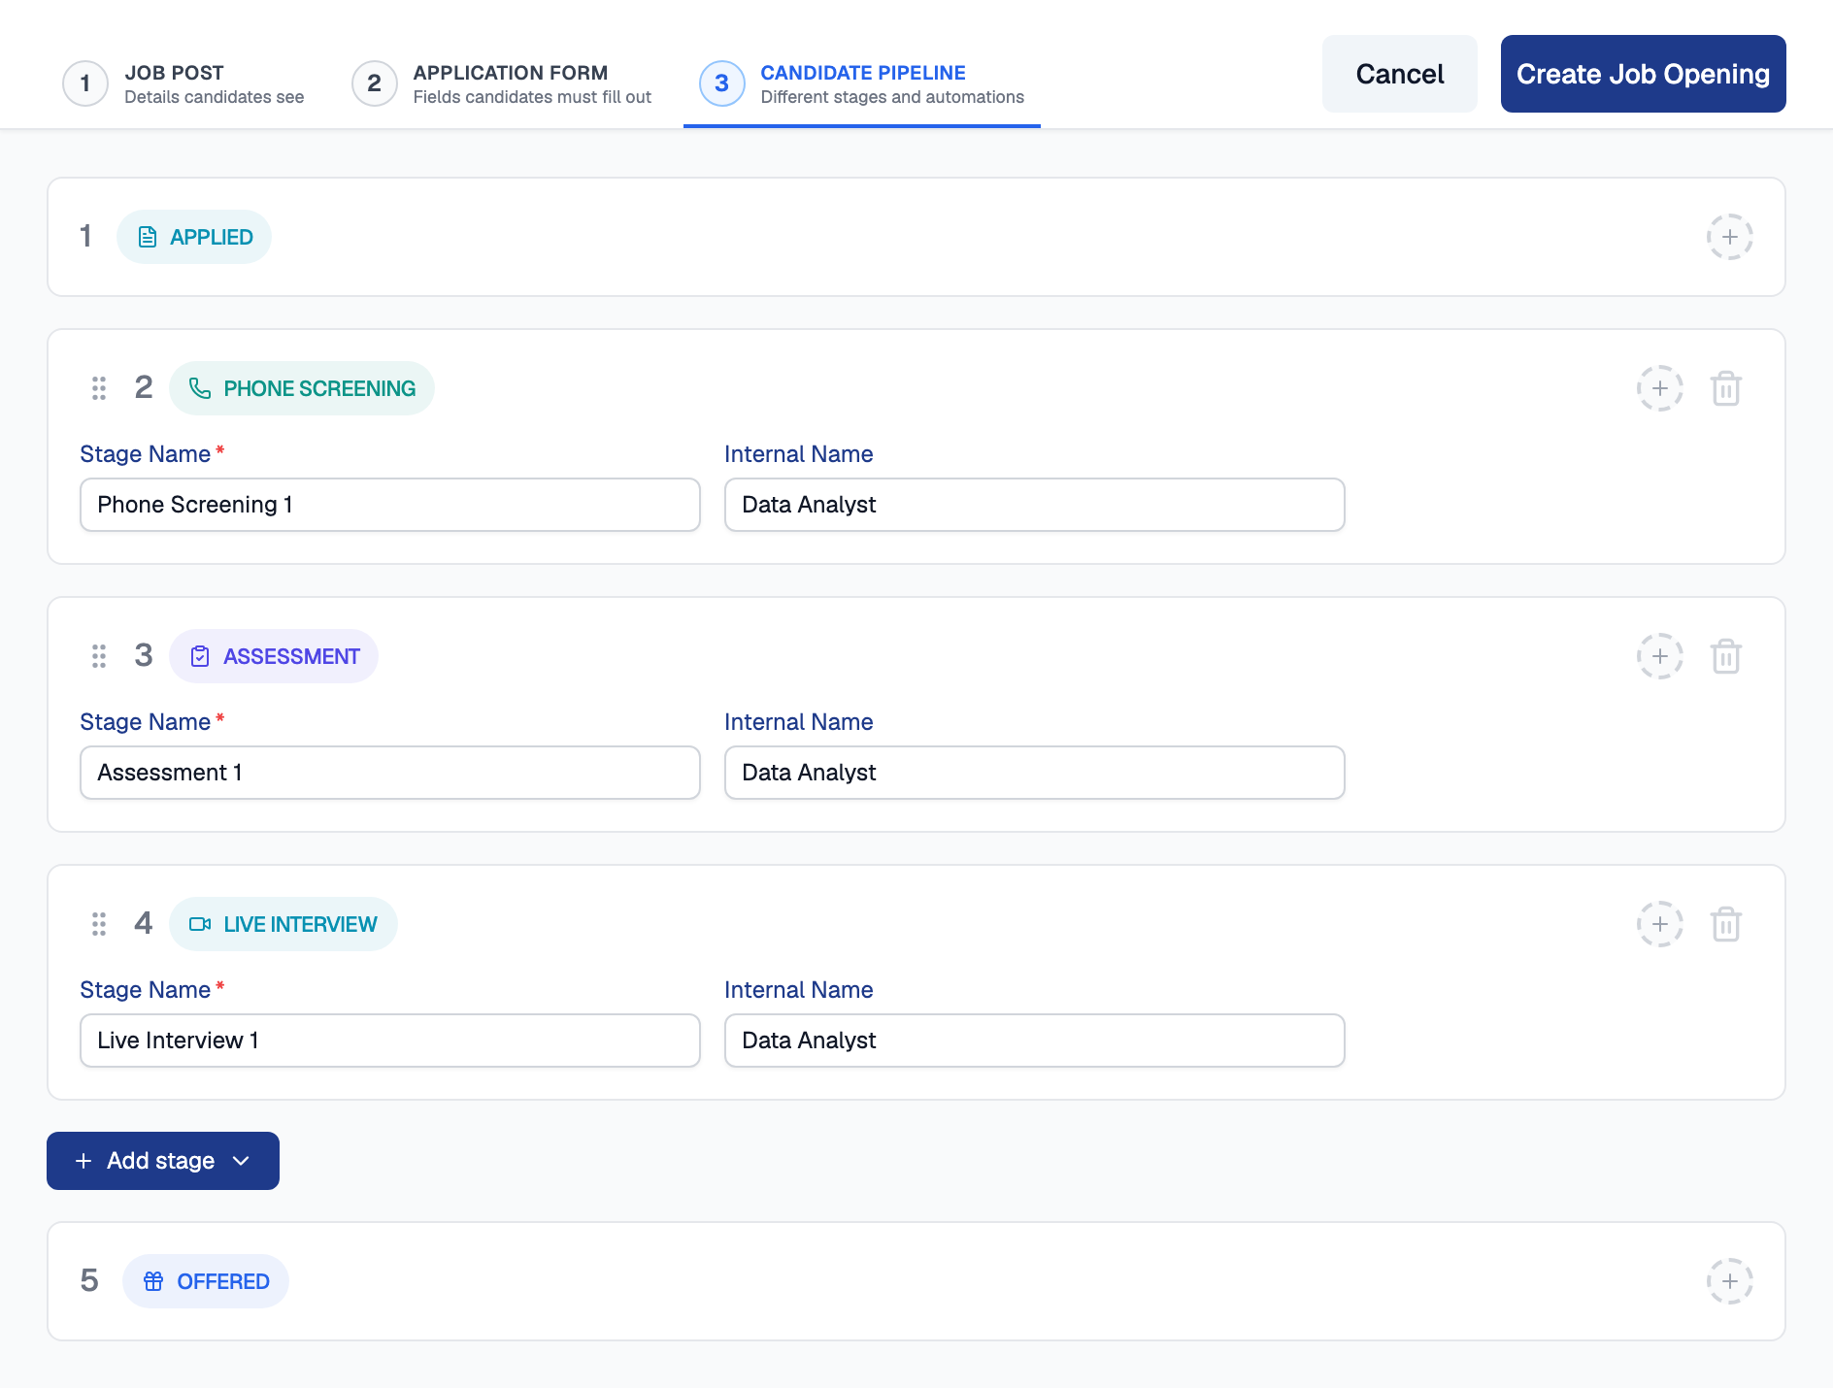Viewport: 1833px width, 1388px height.
Task: Grab the drag handle of Live Interview stage
Action: coord(98,924)
